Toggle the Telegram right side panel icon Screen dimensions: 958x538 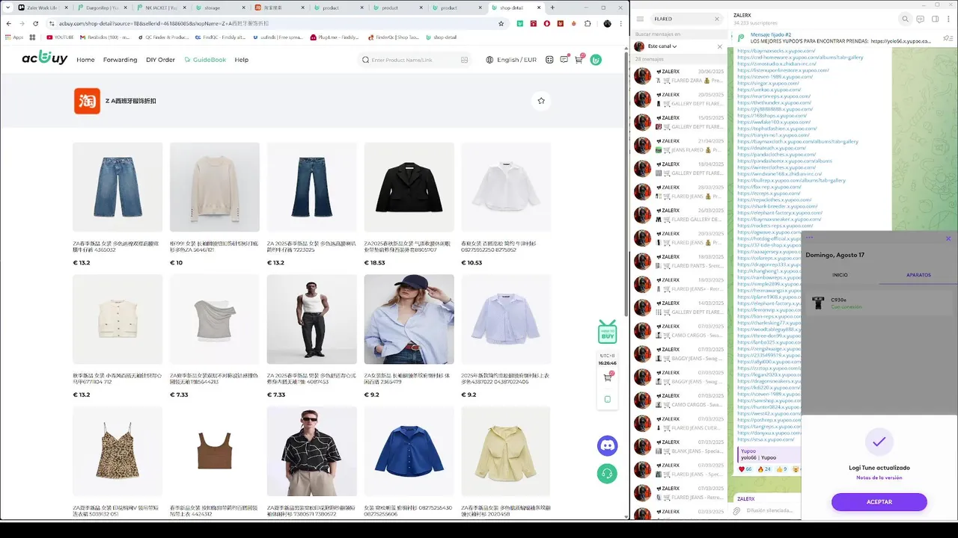(x=935, y=19)
